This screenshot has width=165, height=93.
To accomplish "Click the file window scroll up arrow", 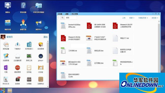I will pos(159,21).
